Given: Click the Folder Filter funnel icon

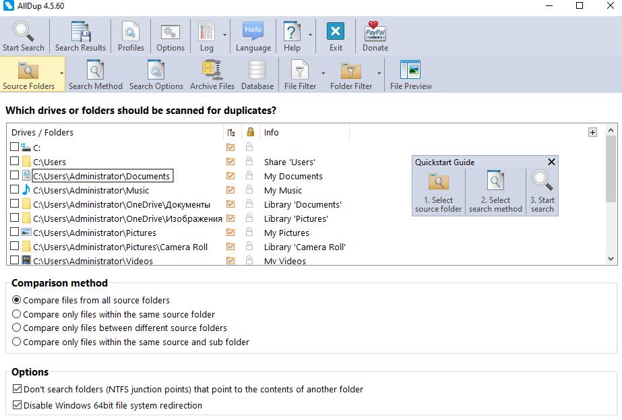Looking at the screenshot, I should pos(350,70).
